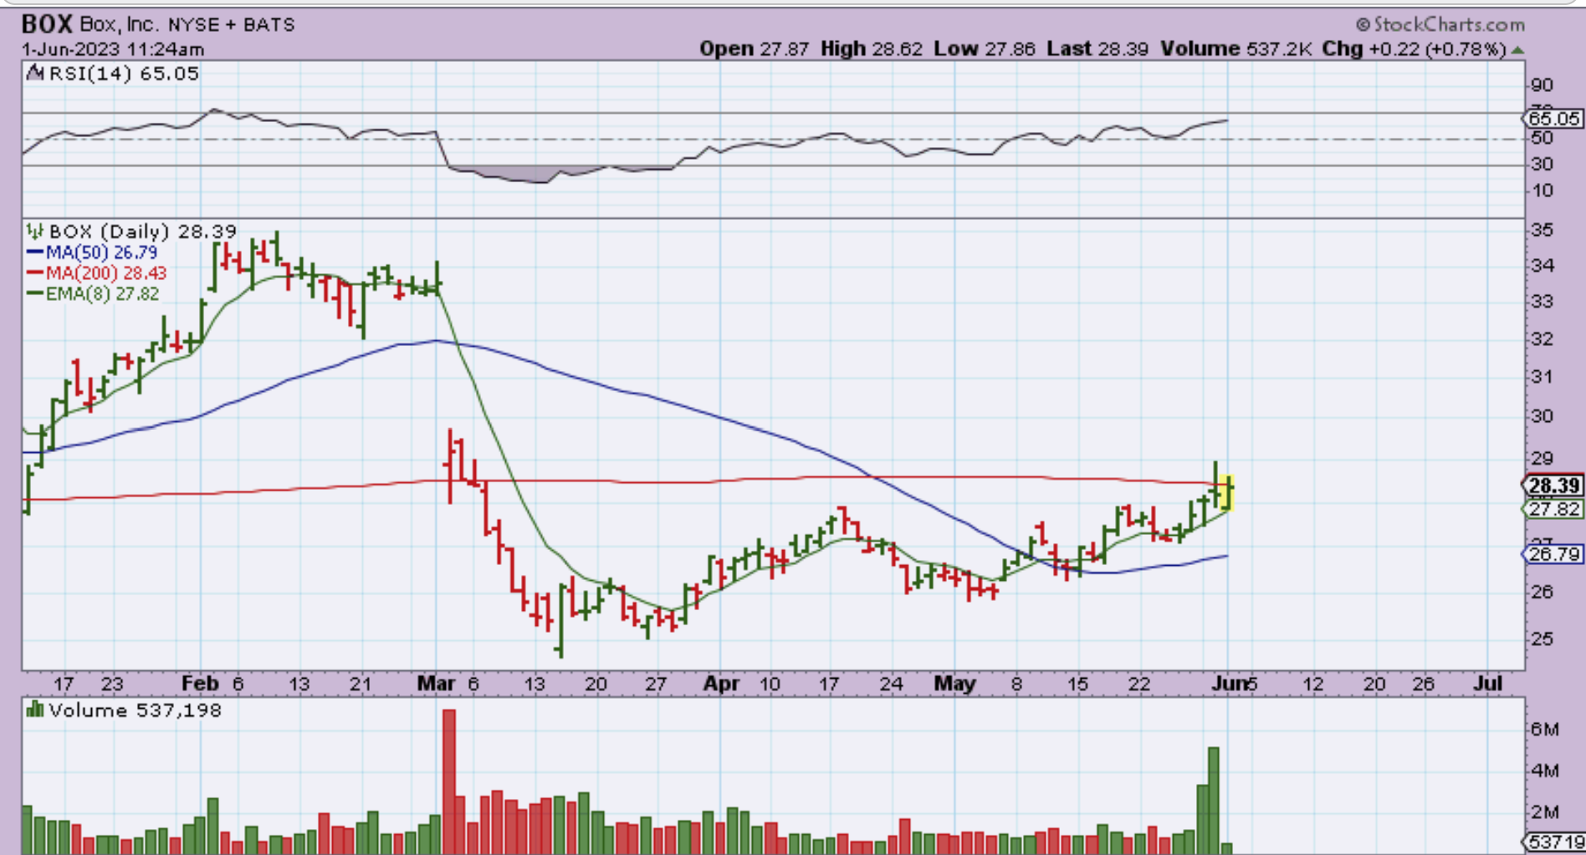This screenshot has height=855, width=1586.
Task: Click the "Open 27.87" value in the header
Action: [x=754, y=49]
